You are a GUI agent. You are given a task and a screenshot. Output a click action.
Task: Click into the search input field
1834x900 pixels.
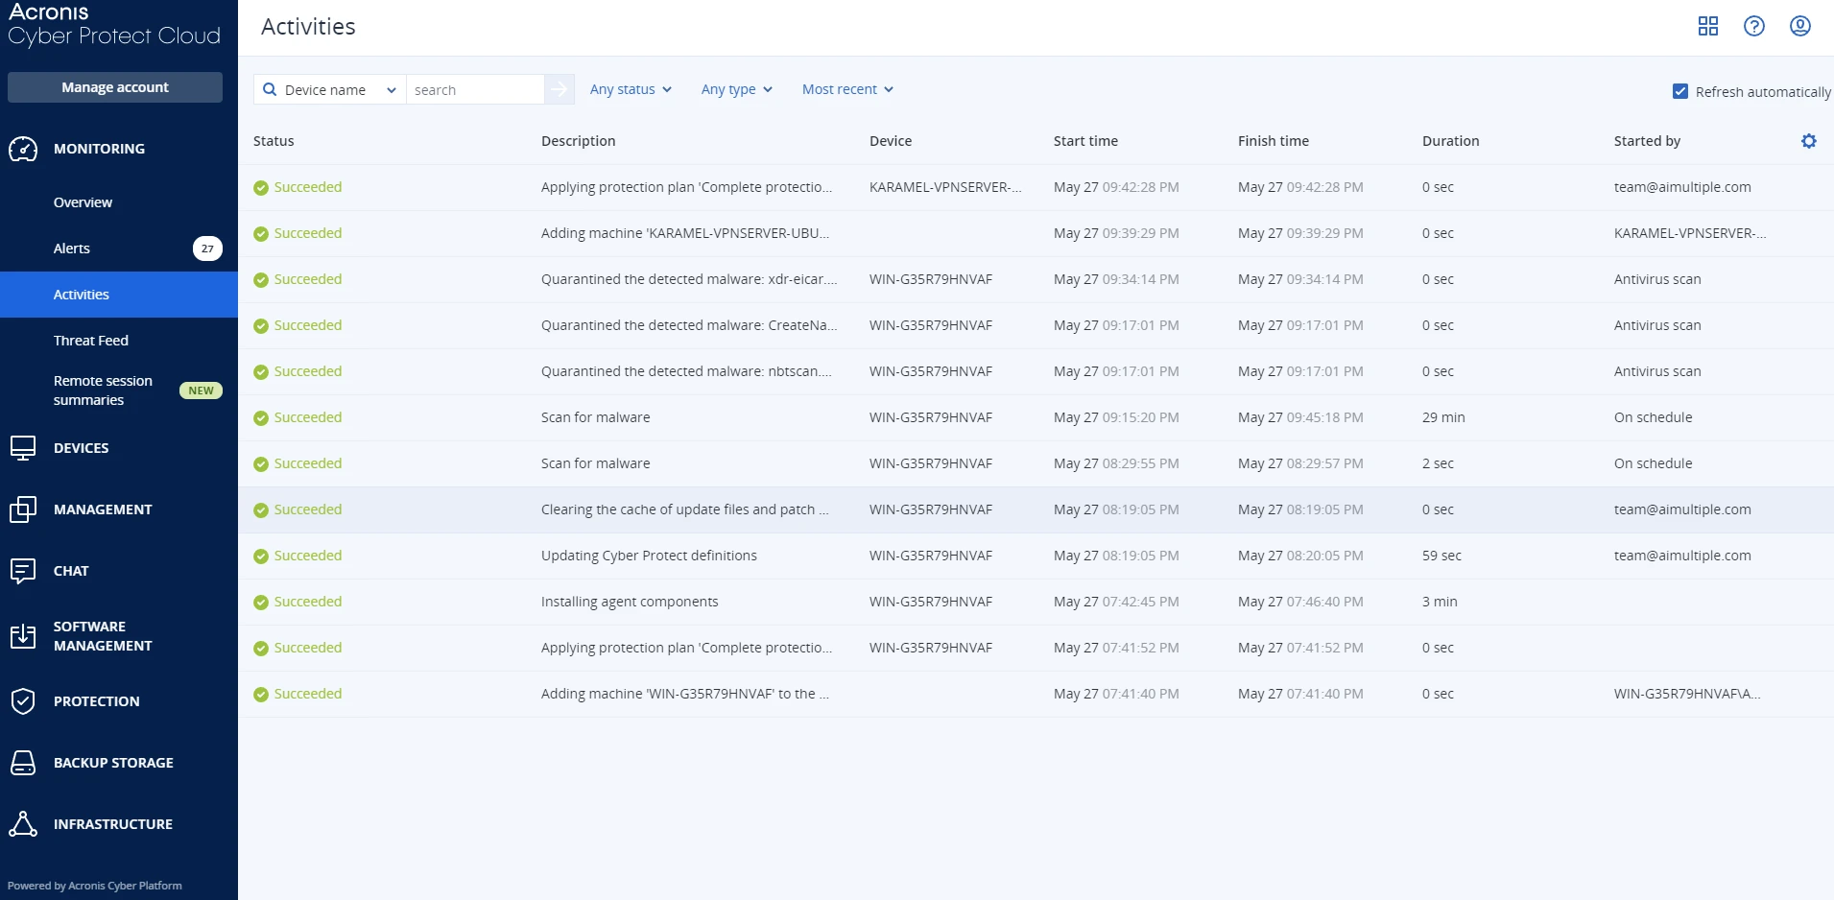pyautogui.click(x=475, y=89)
